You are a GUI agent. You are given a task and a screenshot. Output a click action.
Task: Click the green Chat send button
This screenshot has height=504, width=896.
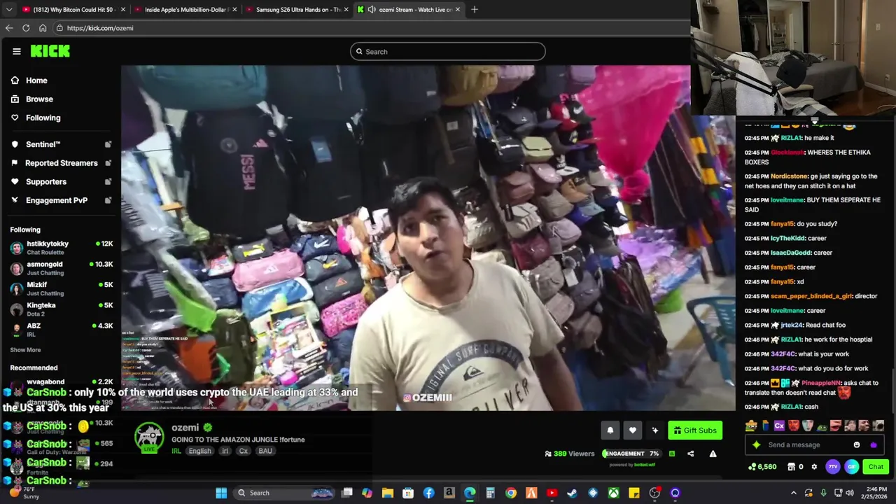pyautogui.click(x=876, y=467)
